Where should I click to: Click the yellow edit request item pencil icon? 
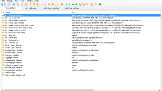(34, 5)
